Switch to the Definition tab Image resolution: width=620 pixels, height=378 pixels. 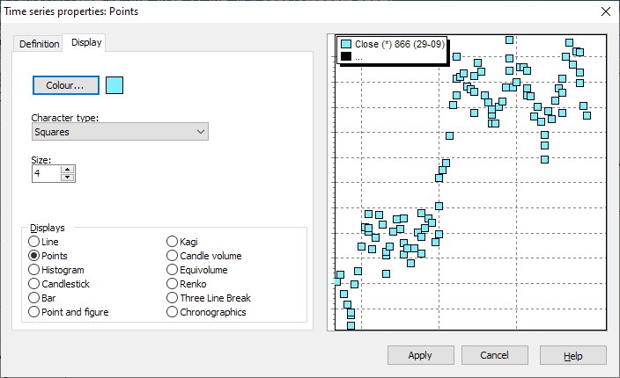pos(40,44)
